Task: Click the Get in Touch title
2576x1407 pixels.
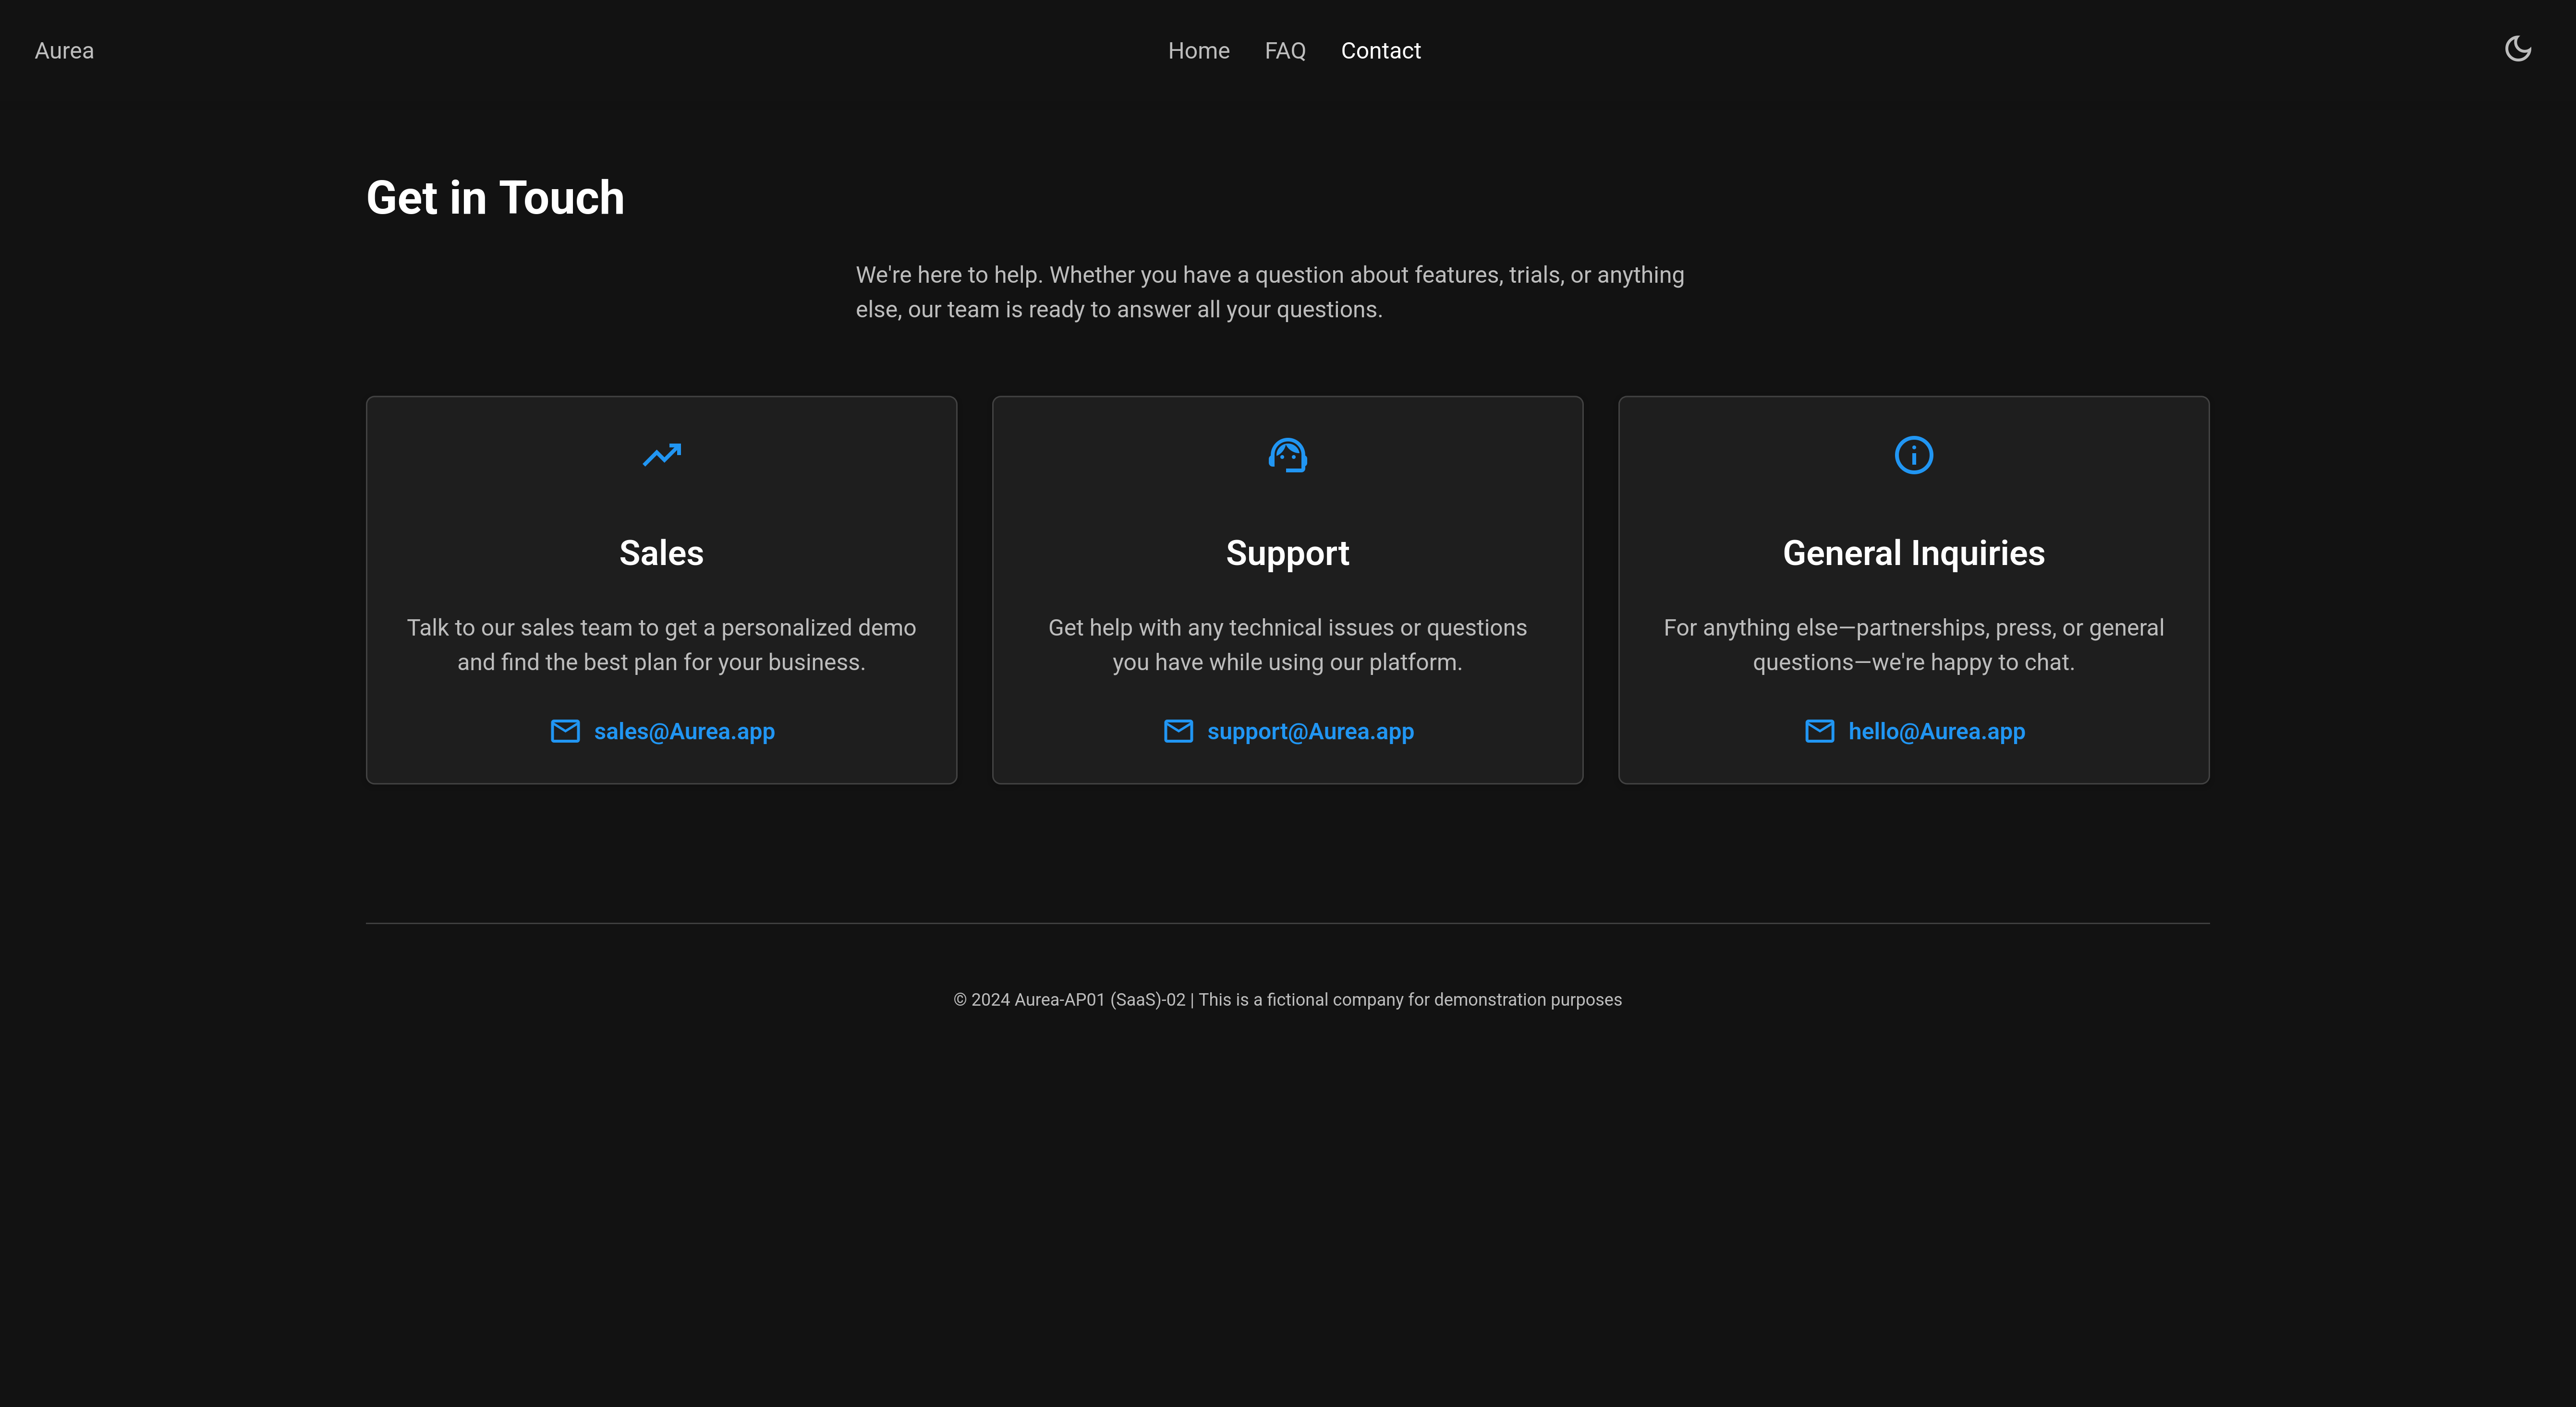Action: [495, 198]
